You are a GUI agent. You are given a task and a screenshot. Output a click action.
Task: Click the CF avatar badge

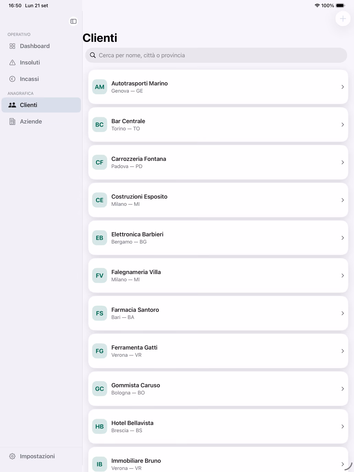99,162
